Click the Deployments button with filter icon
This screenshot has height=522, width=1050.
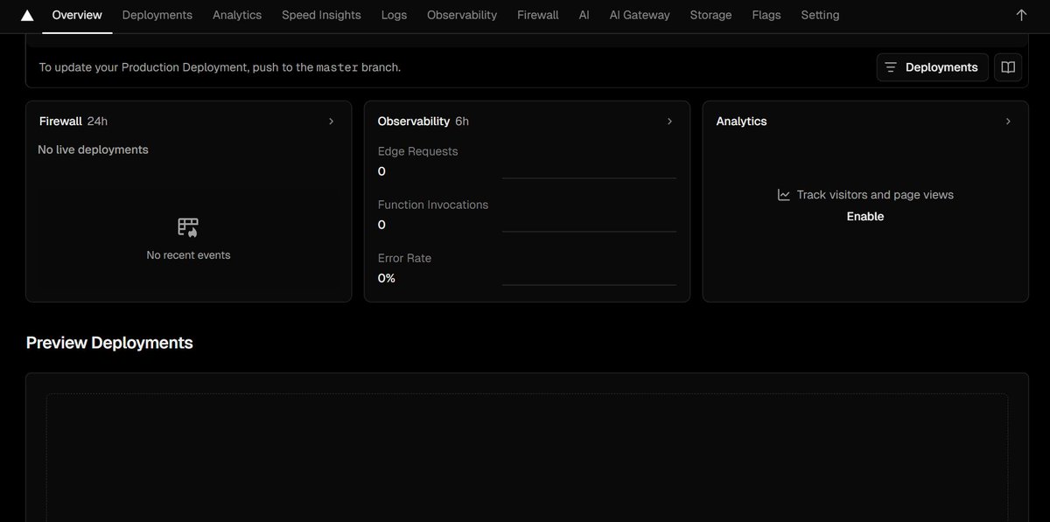933,67
